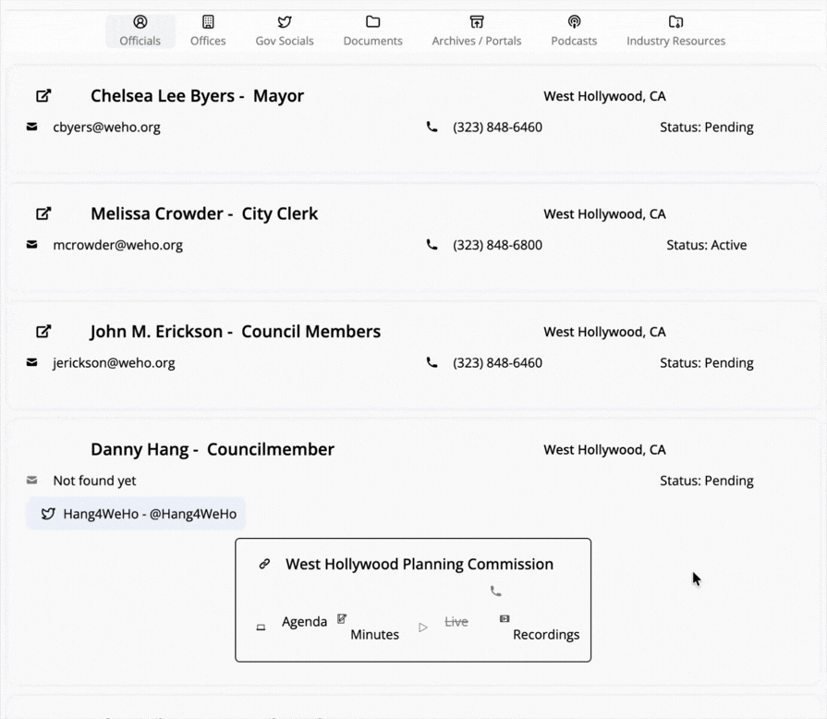Click Melissa Crowder's external link icon
This screenshot has width=827, height=719.
pyautogui.click(x=43, y=213)
